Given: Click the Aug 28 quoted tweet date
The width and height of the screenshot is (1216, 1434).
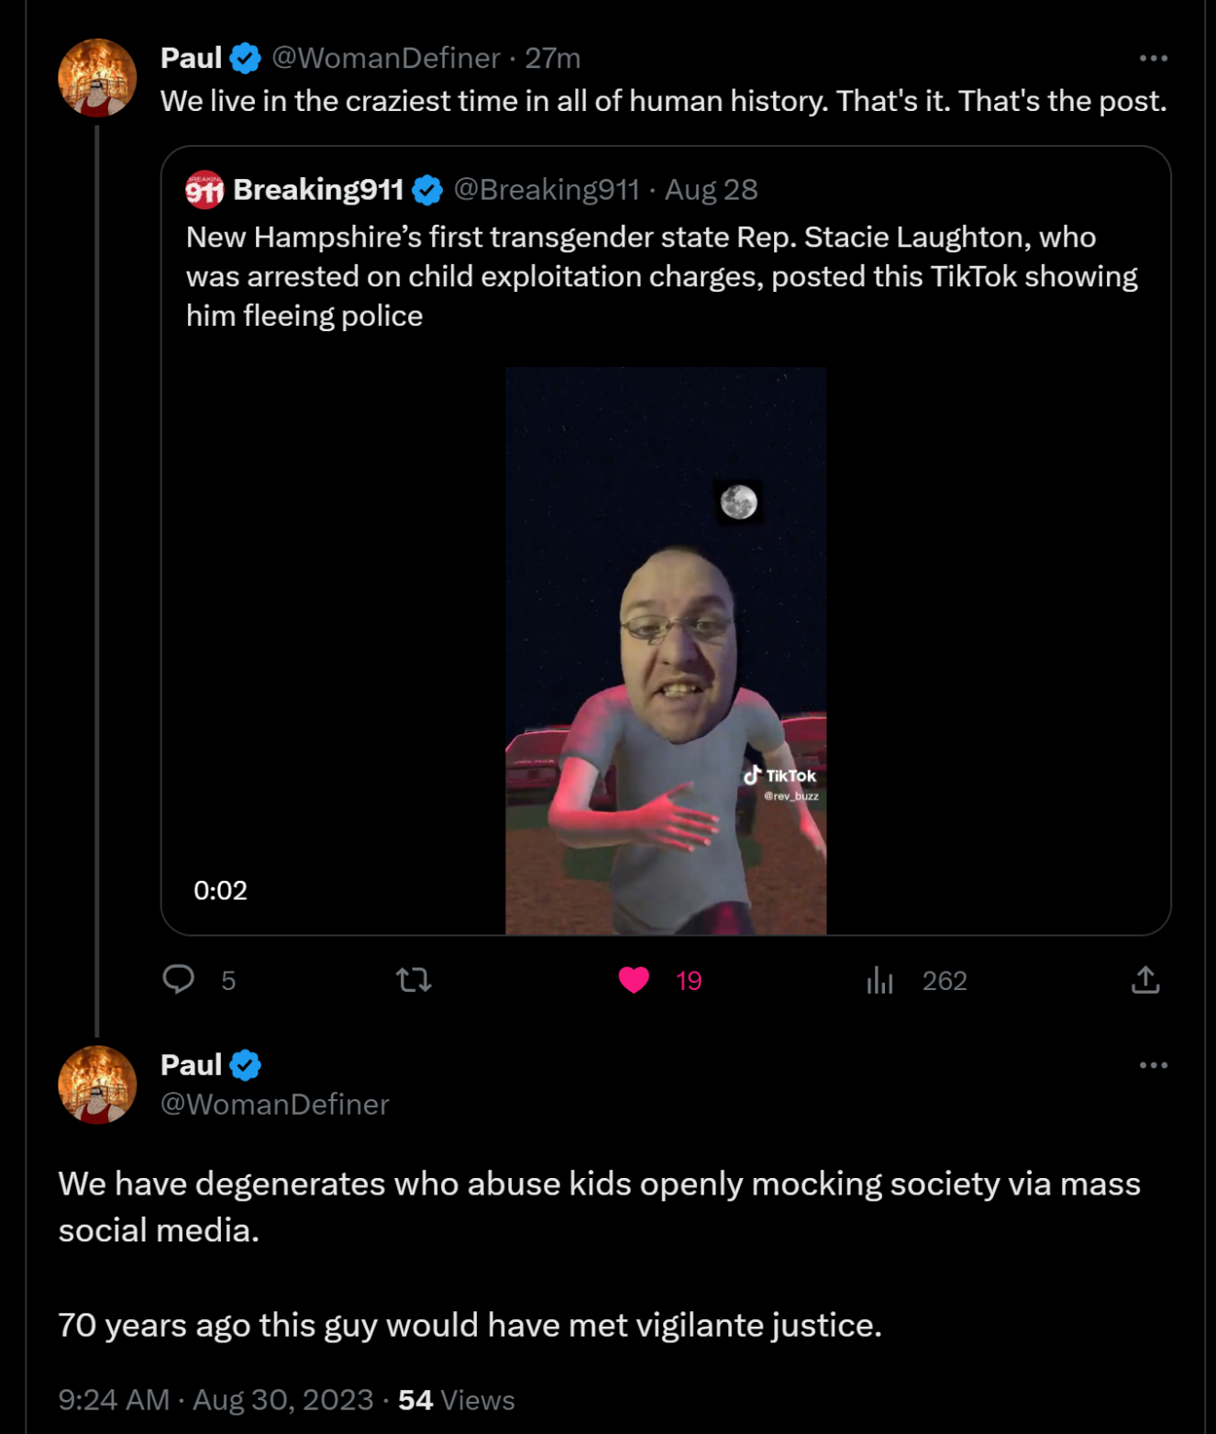Looking at the screenshot, I should (x=712, y=190).
